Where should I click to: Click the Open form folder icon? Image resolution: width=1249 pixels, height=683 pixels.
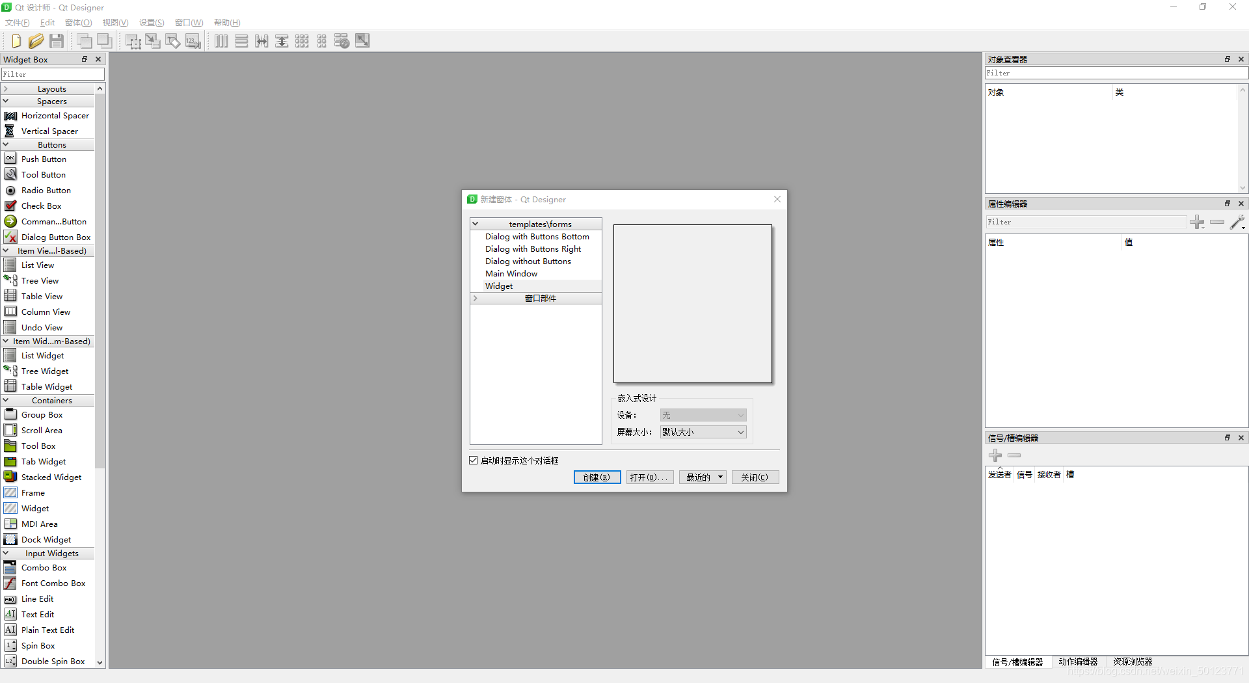(36, 41)
